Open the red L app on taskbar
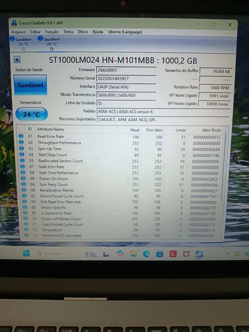Screen dimensions: 249x332 click(x=173, y=254)
